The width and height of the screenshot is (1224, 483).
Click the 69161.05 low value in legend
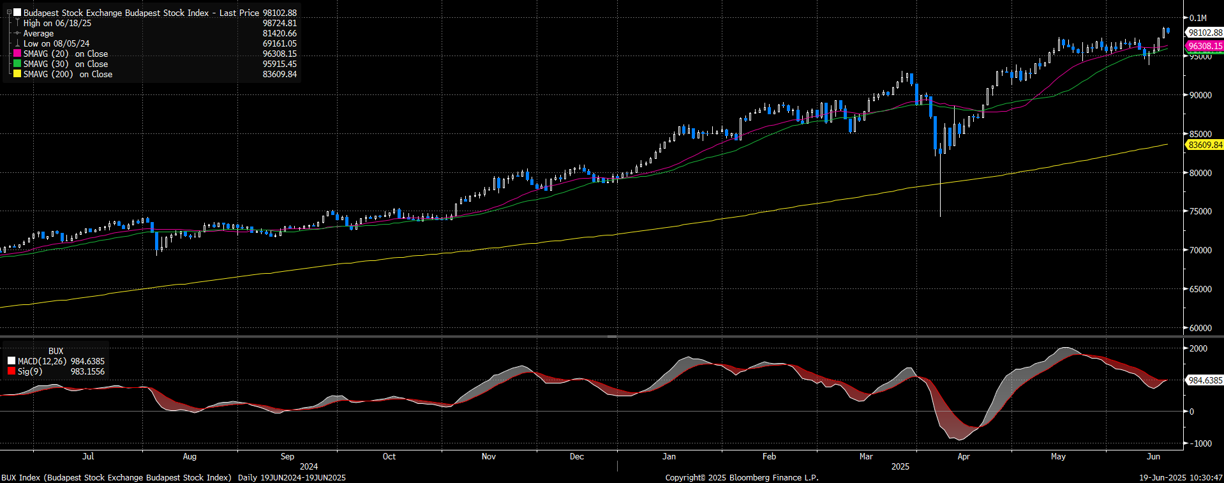click(280, 43)
